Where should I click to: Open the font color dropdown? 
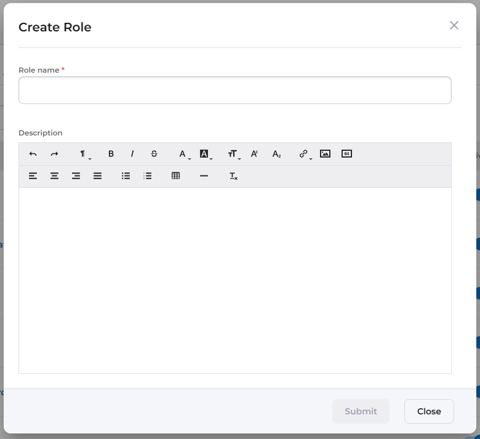(x=184, y=154)
